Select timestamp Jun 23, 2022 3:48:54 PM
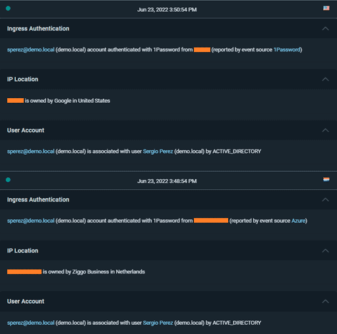The image size is (337, 334). point(167,181)
